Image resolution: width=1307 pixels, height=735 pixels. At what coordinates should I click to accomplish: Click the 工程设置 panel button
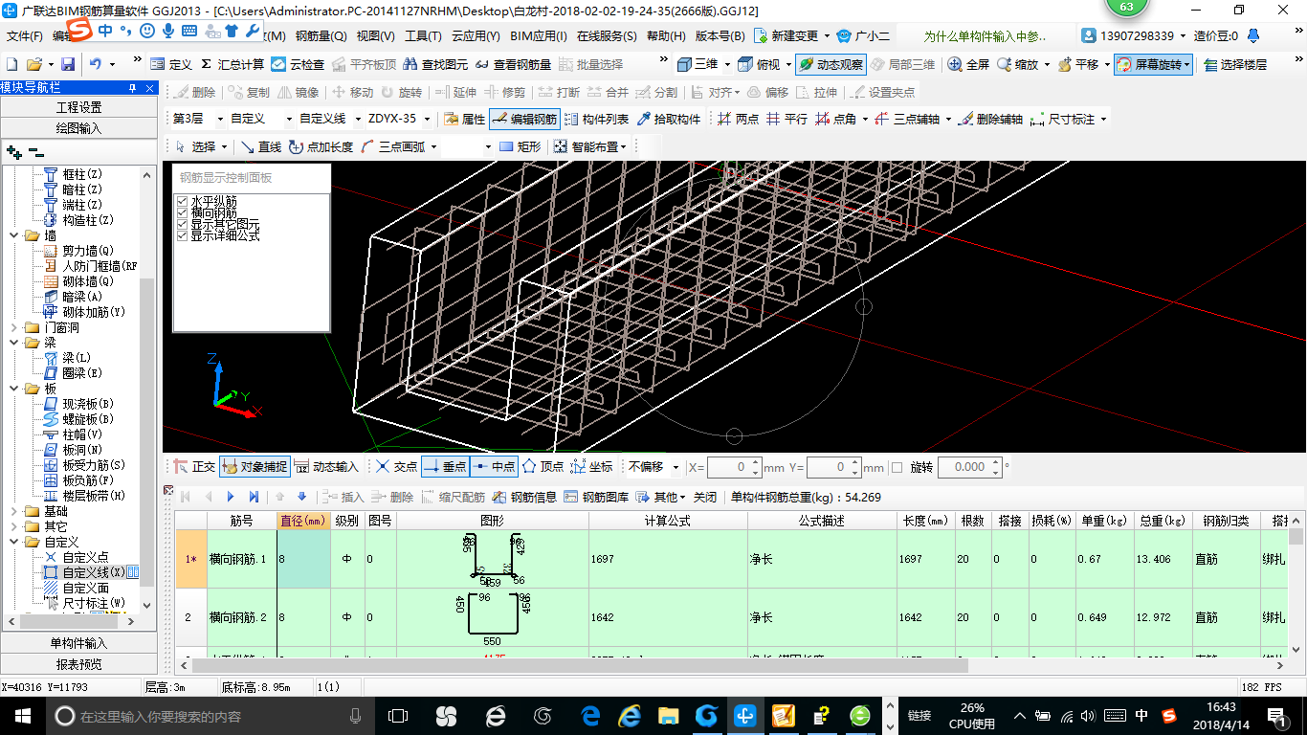[x=78, y=107]
